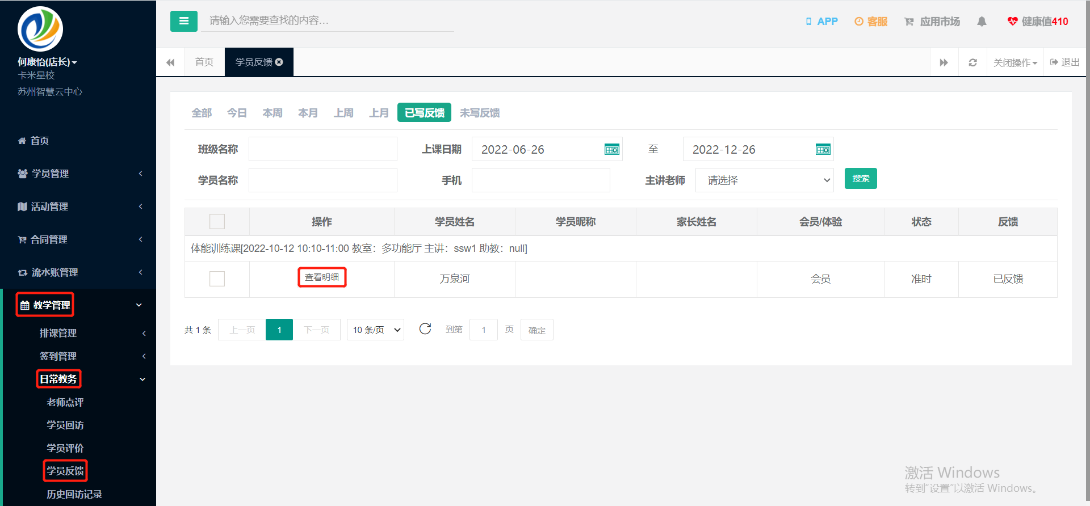
Task: Open calendar picker for end date 2022-12-26
Action: click(x=823, y=150)
